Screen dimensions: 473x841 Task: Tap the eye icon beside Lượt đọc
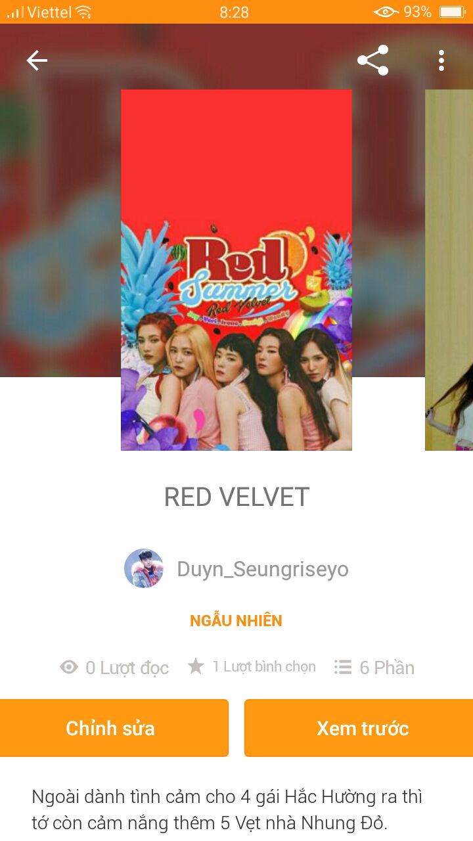coord(69,668)
